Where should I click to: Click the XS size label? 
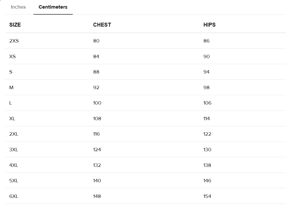(x=12, y=57)
